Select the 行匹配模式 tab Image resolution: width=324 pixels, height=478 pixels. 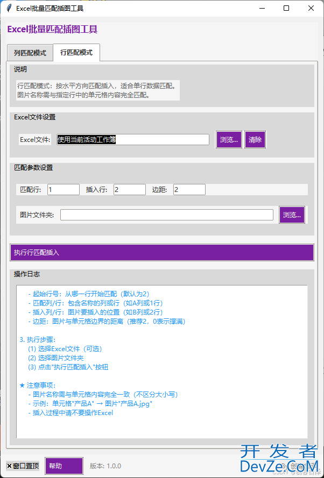(76, 53)
